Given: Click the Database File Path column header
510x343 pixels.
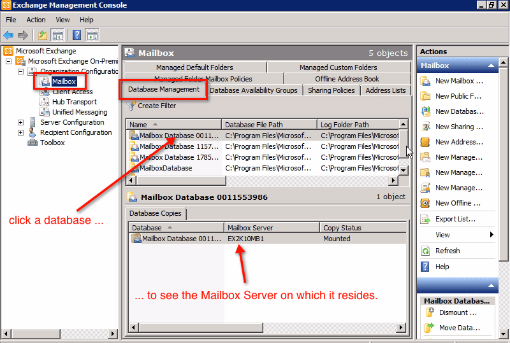Looking at the screenshot, I should tap(269, 124).
